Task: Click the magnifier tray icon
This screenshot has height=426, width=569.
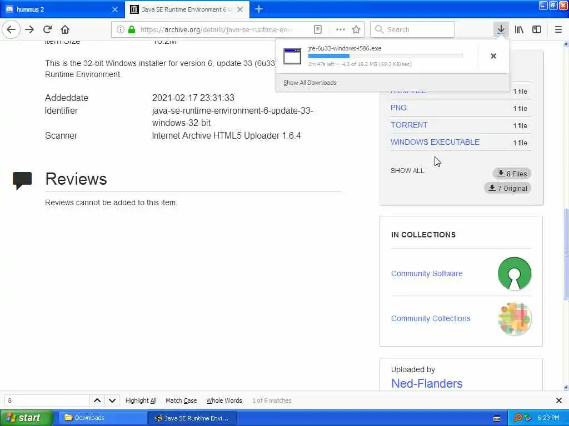Action: pos(517,418)
